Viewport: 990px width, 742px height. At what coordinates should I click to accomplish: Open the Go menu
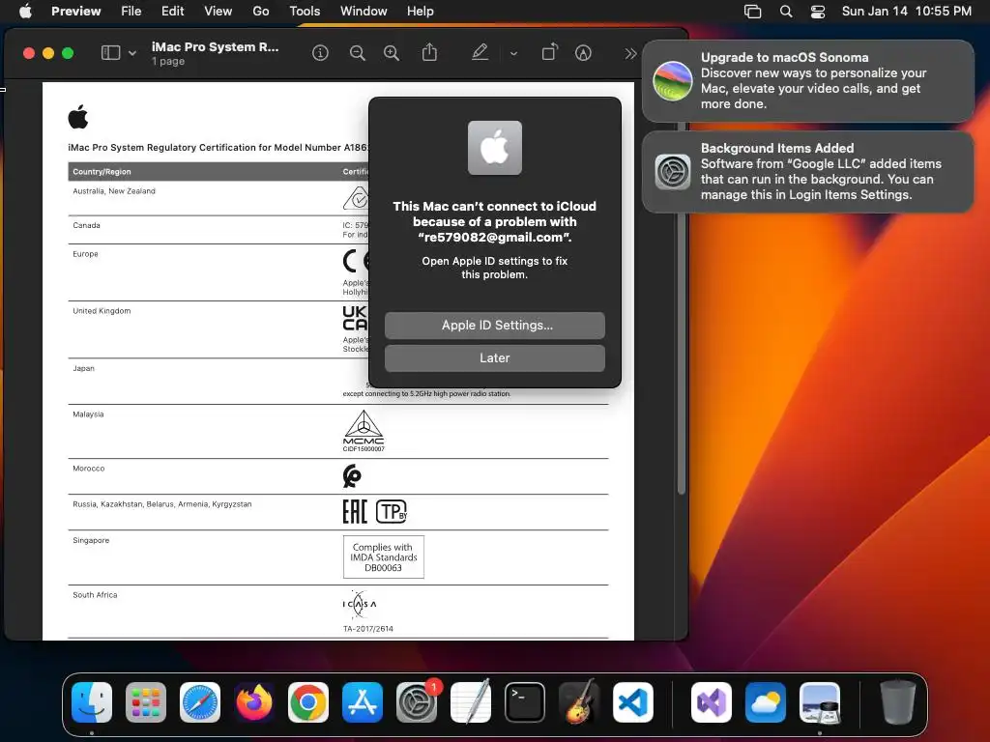tap(261, 11)
